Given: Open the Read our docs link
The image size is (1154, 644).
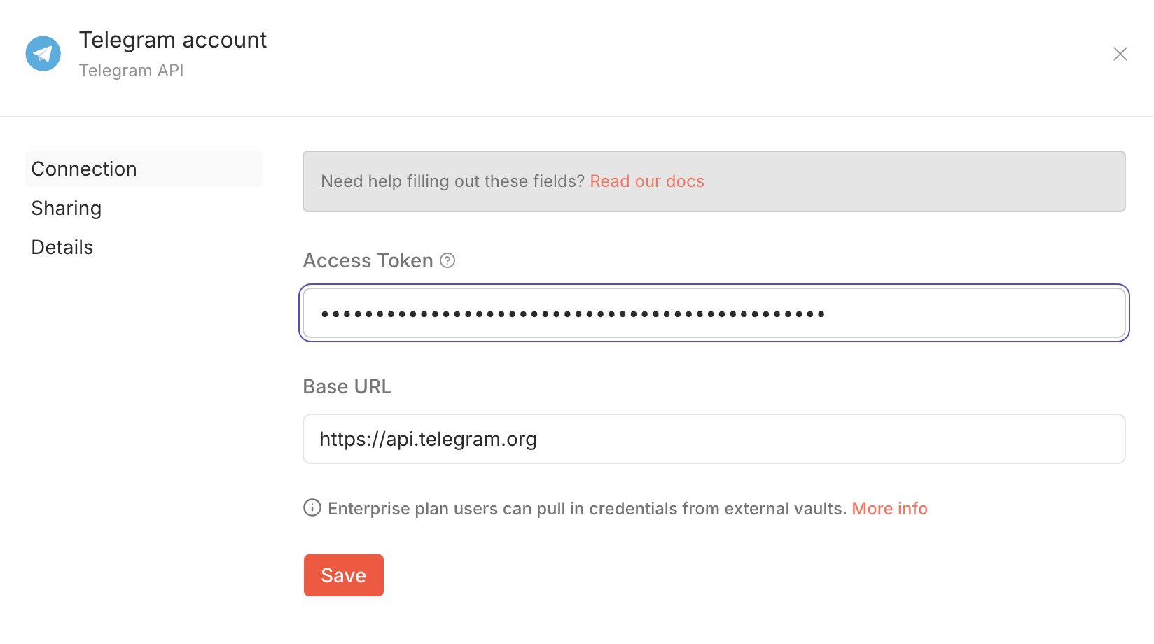Looking at the screenshot, I should (x=646, y=181).
